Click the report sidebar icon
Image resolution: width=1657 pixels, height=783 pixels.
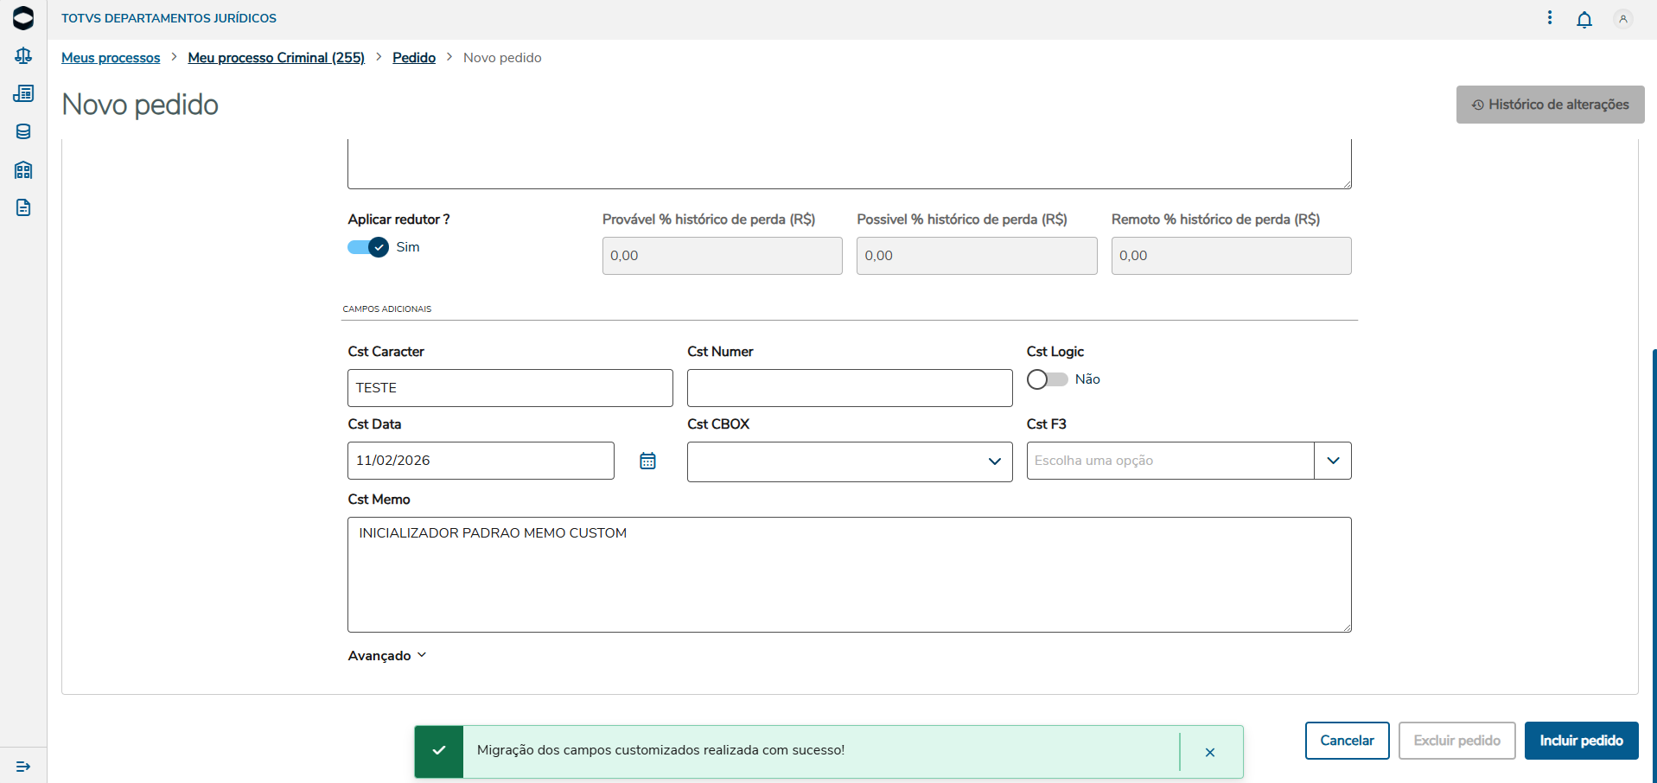(x=23, y=93)
